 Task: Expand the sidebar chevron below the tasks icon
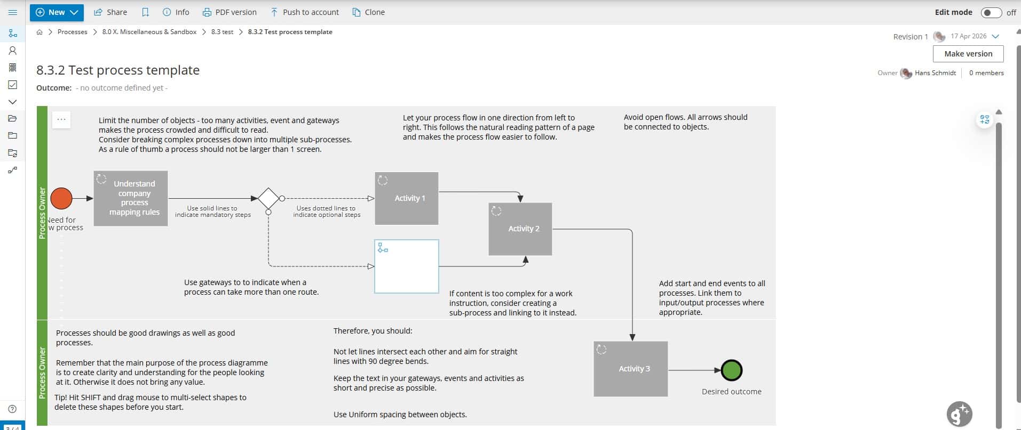[x=13, y=102]
